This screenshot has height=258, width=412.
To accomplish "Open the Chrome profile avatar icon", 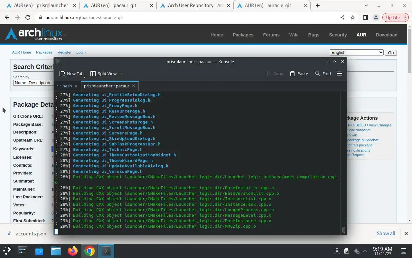I will click(376, 17).
